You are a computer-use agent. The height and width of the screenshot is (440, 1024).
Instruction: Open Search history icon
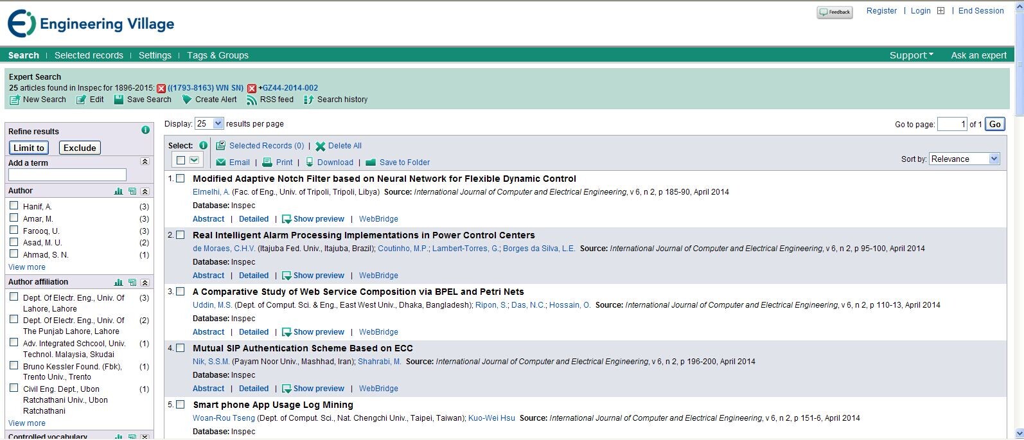tap(308, 100)
